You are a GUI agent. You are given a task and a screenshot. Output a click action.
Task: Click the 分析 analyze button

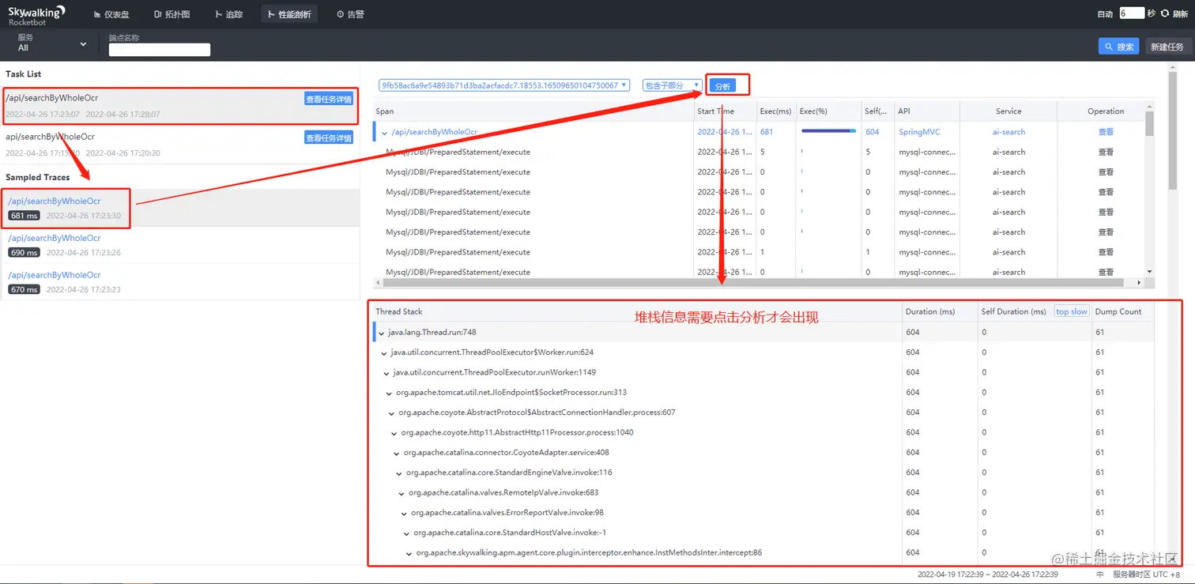click(x=722, y=86)
